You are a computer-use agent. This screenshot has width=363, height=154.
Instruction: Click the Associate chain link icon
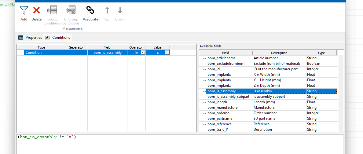pos(90,11)
